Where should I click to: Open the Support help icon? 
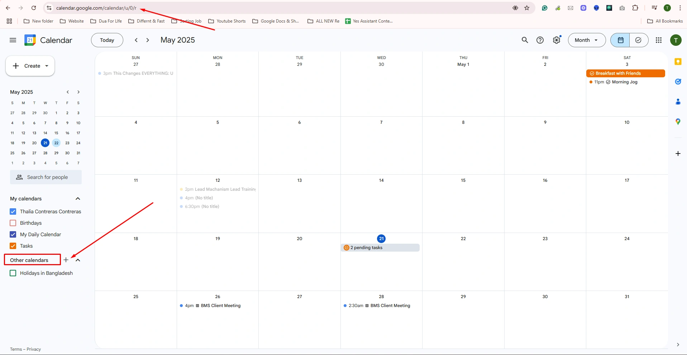540,40
